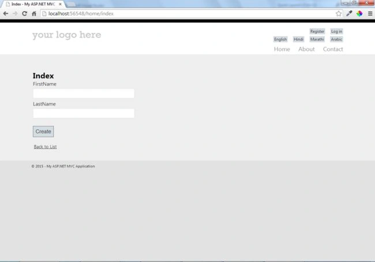Open the browser home icon
This screenshot has width=375, height=262.
pyautogui.click(x=34, y=14)
